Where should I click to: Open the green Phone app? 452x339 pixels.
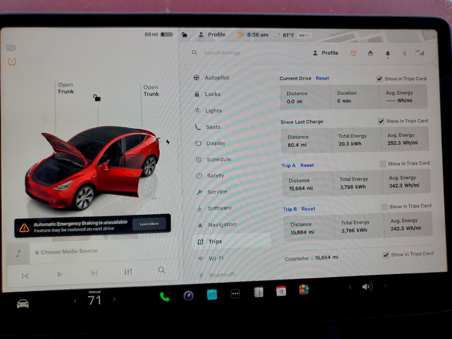pyautogui.click(x=164, y=297)
